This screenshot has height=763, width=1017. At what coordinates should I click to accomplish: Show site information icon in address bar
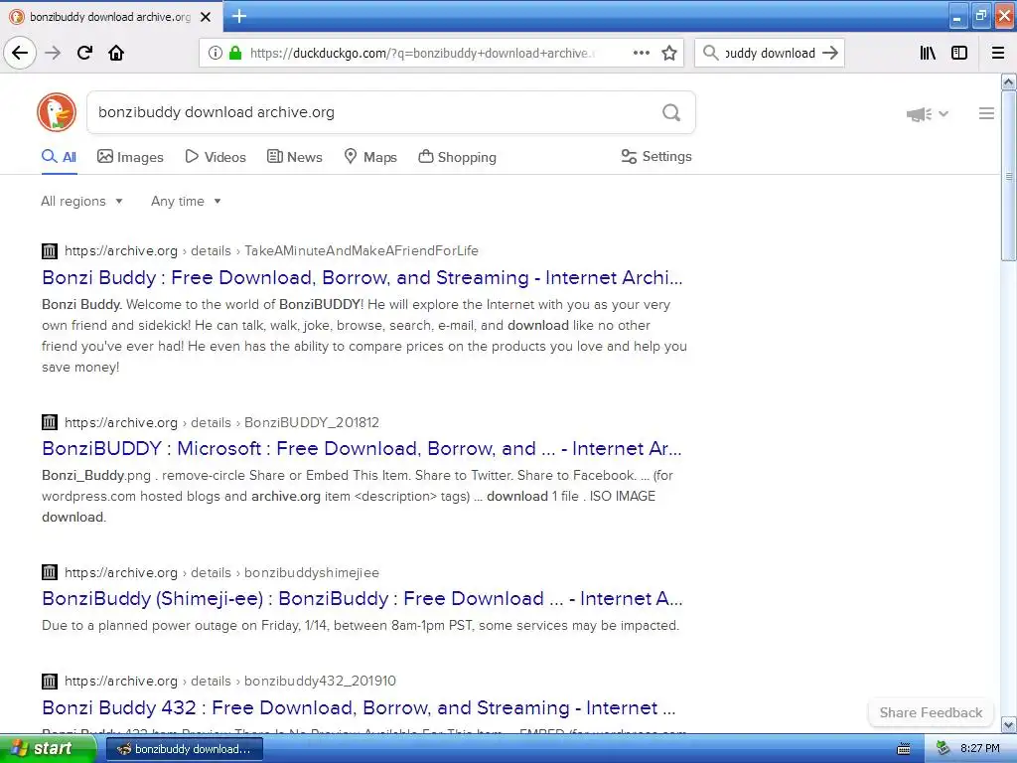(x=216, y=53)
